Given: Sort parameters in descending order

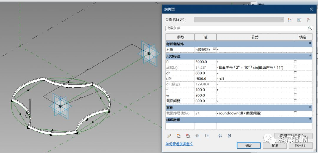Looking at the screenshot, I should [x=230, y=136].
